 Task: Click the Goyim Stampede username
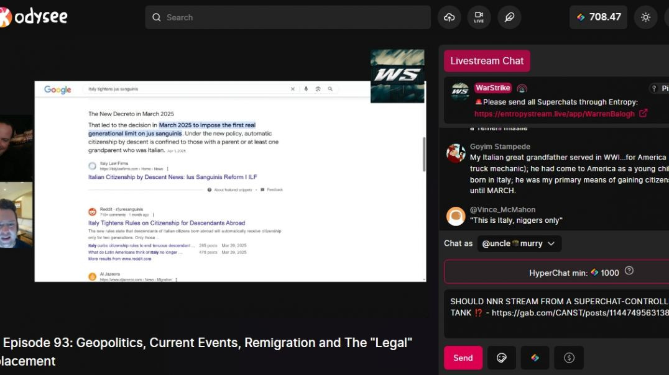tap(500, 146)
